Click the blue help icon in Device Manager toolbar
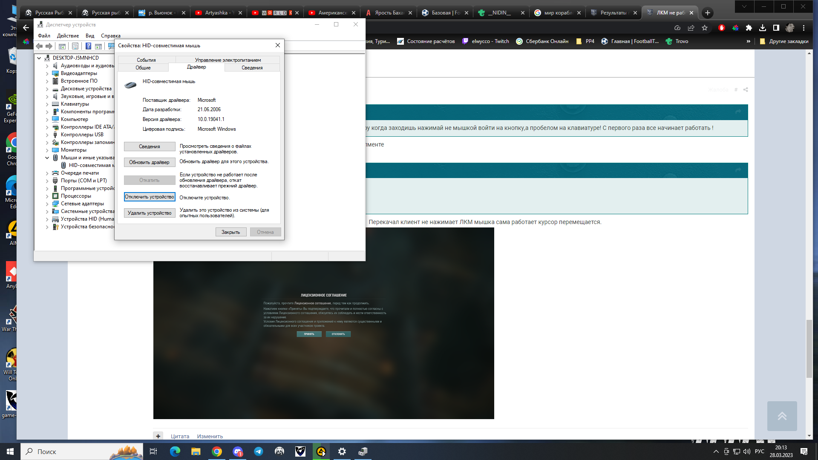 88,46
